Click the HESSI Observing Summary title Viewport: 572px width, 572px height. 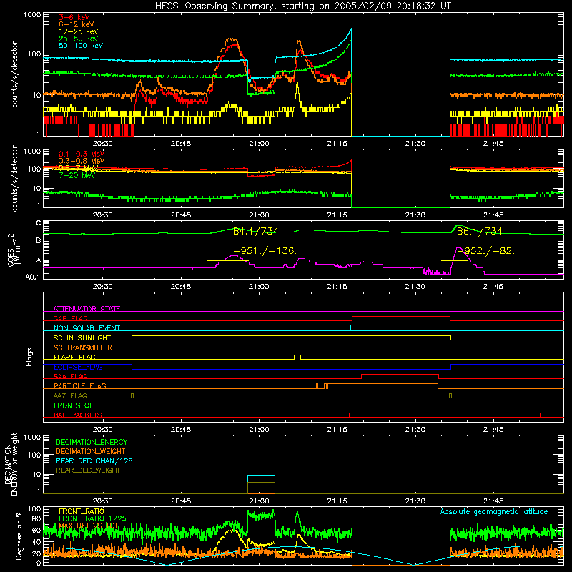click(x=302, y=6)
